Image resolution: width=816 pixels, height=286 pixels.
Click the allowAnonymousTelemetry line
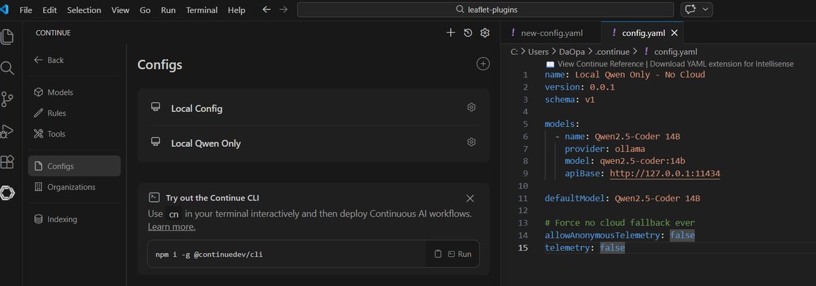(619, 235)
